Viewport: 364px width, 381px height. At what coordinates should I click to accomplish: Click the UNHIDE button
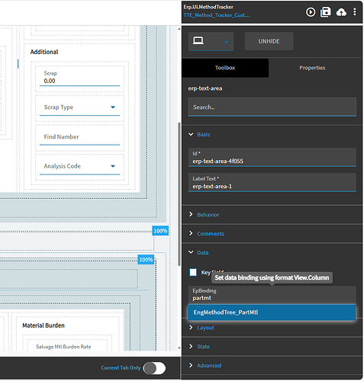(x=269, y=41)
